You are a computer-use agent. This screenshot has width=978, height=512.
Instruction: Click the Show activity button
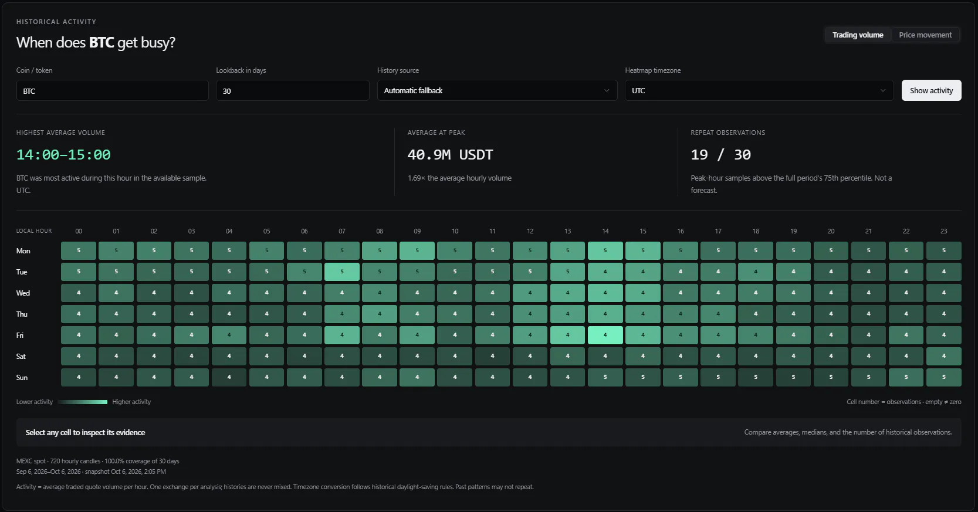coord(931,90)
